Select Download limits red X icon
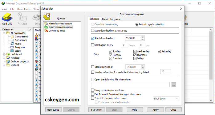 click(46, 31)
